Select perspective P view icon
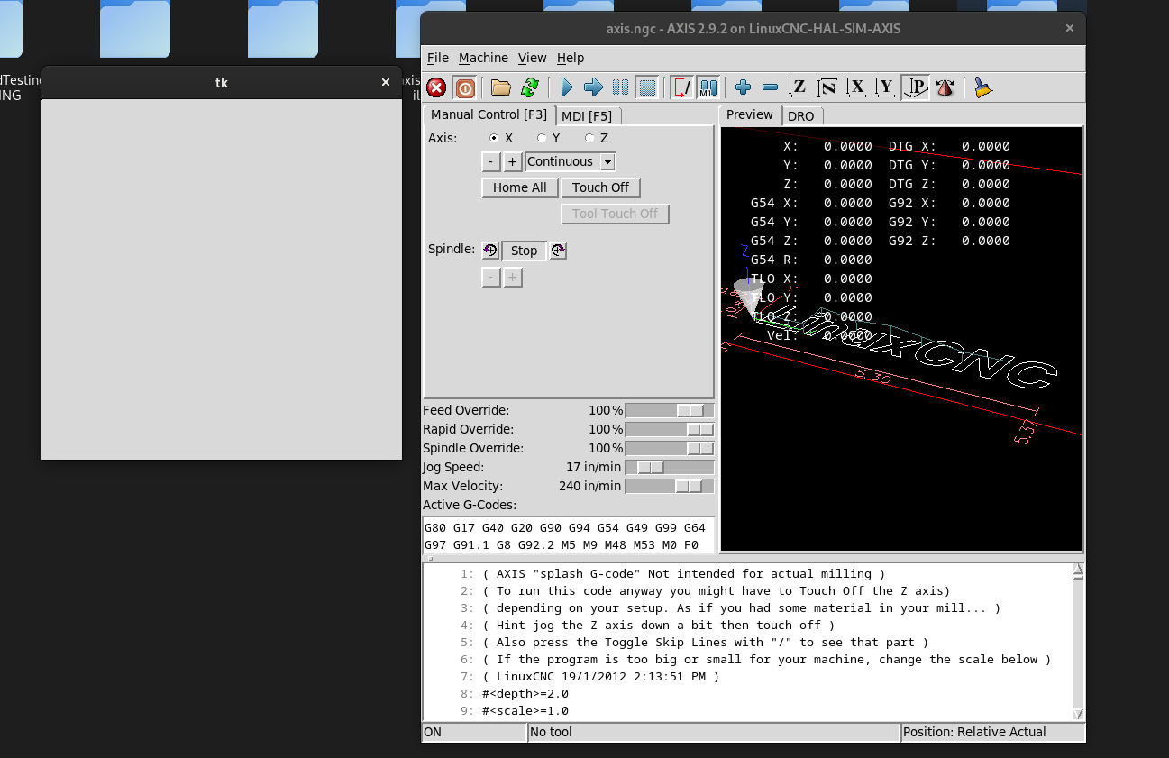1169x758 pixels. tap(916, 87)
